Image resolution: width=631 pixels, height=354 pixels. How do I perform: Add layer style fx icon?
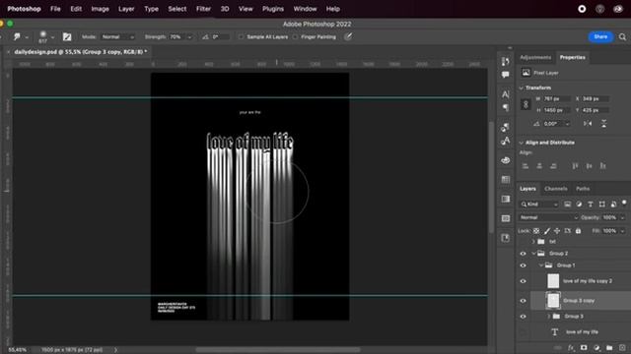pyautogui.click(x=571, y=347)
